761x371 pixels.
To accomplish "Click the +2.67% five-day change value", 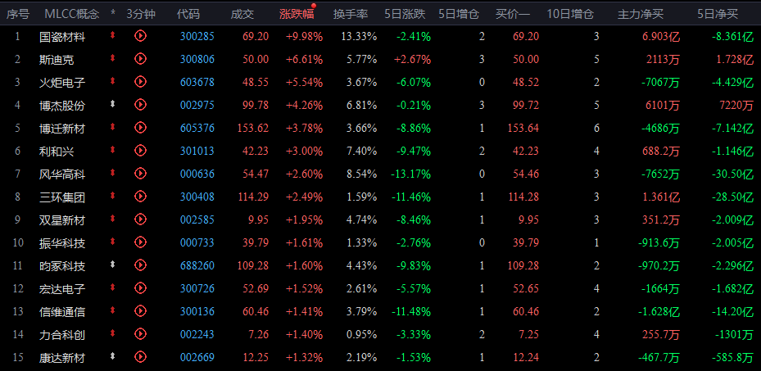I will click(413, 59).
